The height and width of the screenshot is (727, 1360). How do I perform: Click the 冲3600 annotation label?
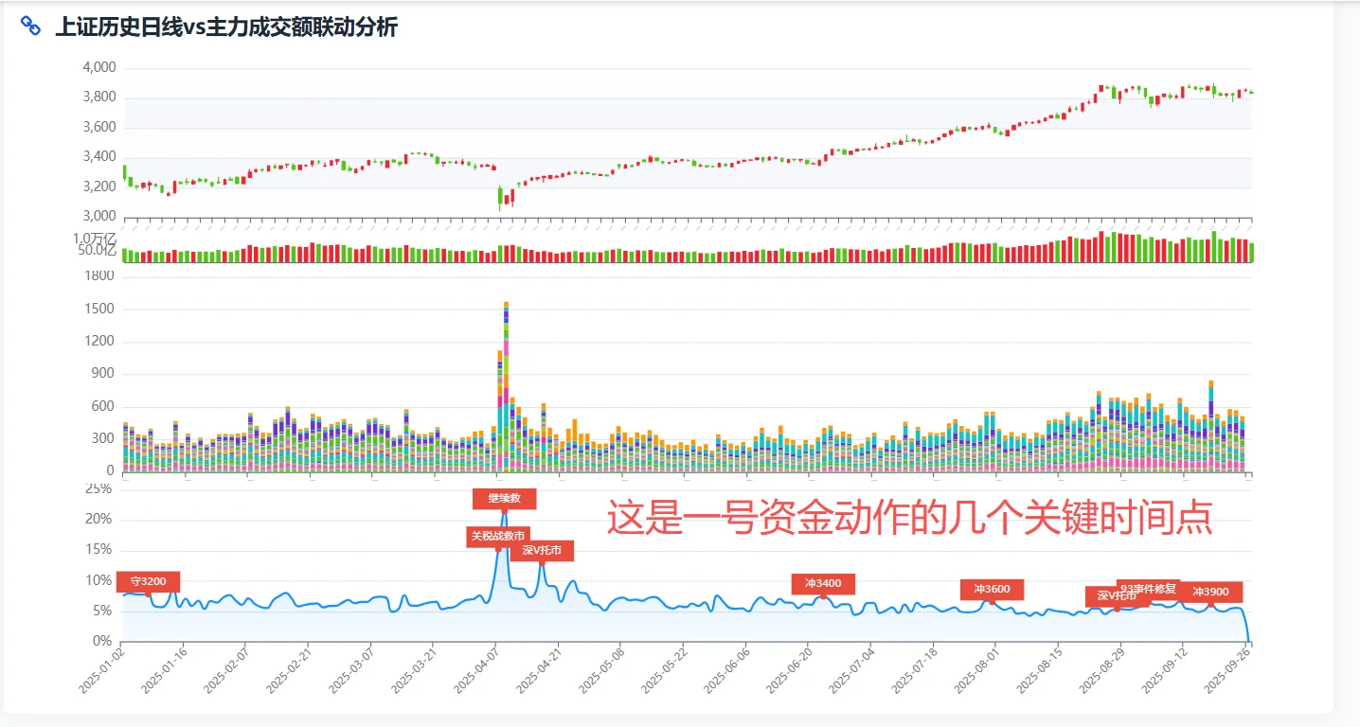[x=991, y=588]
